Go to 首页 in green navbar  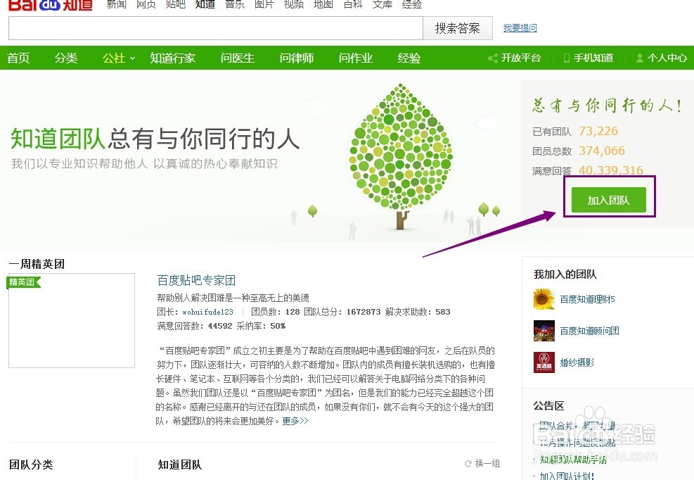18,58
